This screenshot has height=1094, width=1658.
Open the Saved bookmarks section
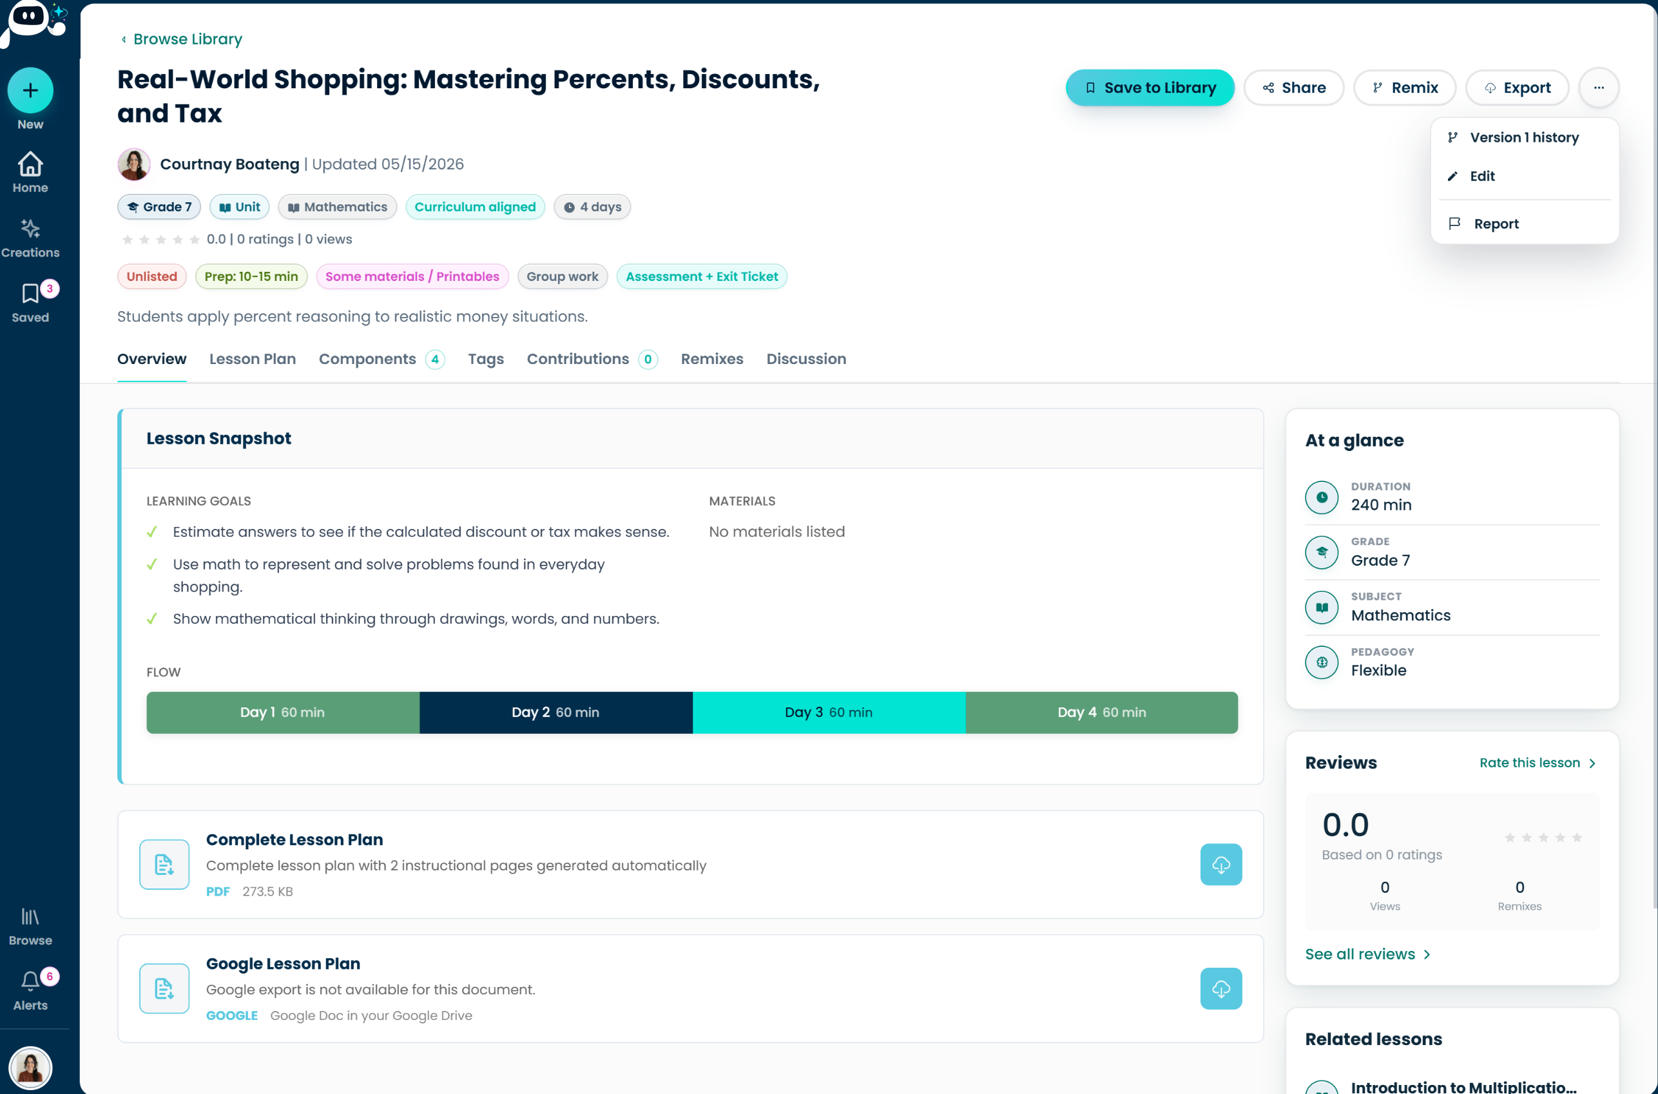click(30, 303)
